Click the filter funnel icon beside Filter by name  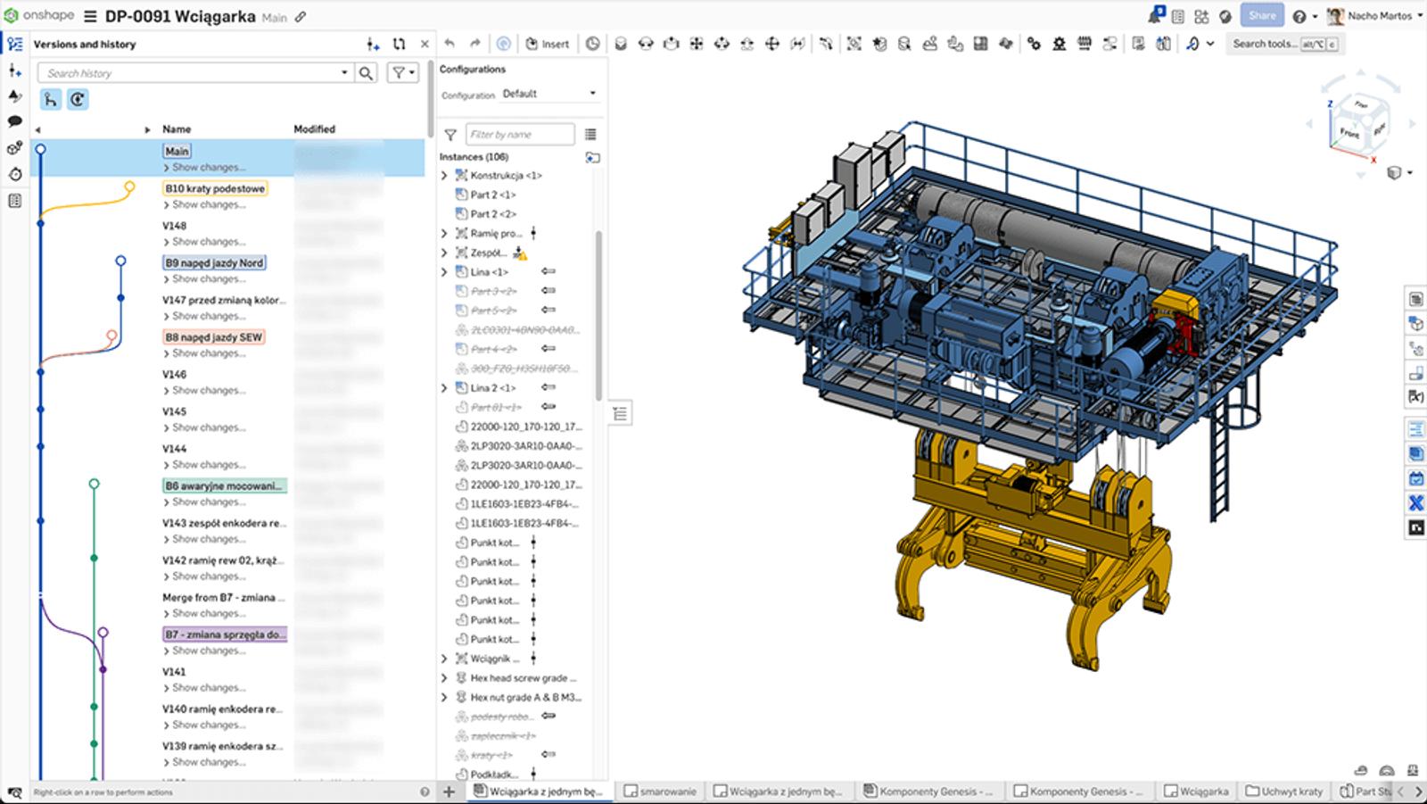click(x=450, y=135)
